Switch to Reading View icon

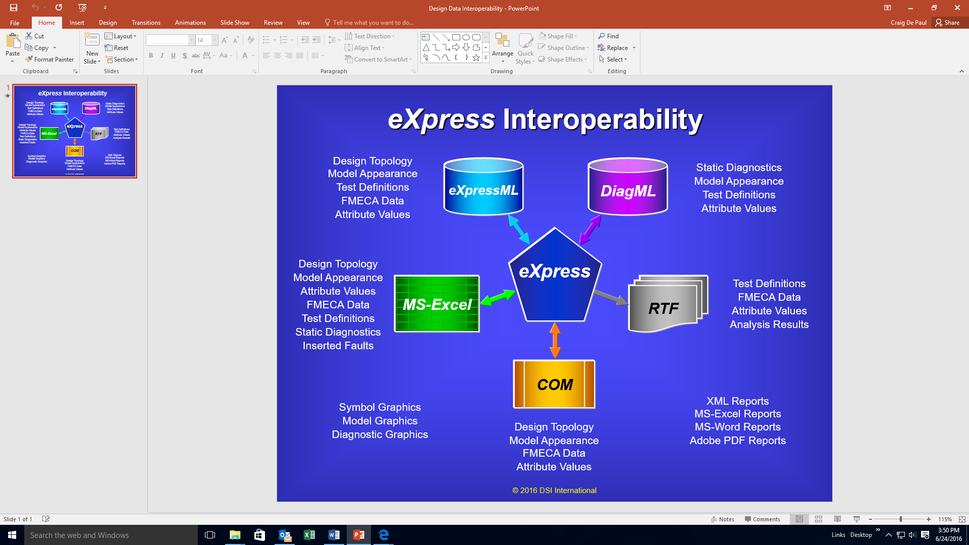tap(837, 519)
